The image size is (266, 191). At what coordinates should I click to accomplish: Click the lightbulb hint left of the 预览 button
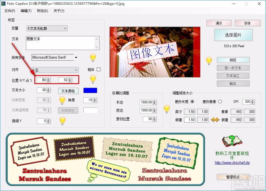[x=209, y=61]
